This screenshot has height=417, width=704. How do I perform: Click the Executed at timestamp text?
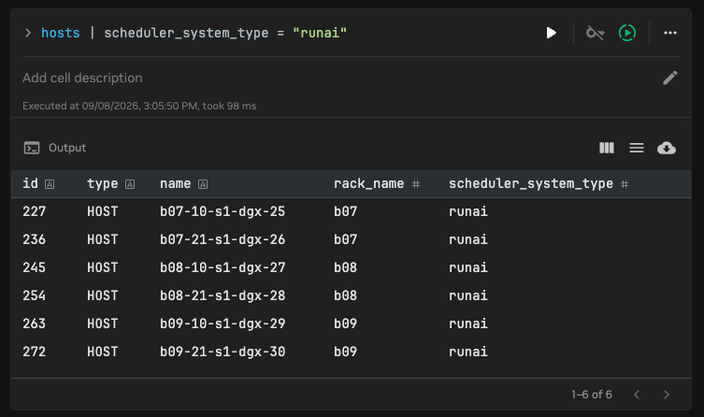[139, 106]
